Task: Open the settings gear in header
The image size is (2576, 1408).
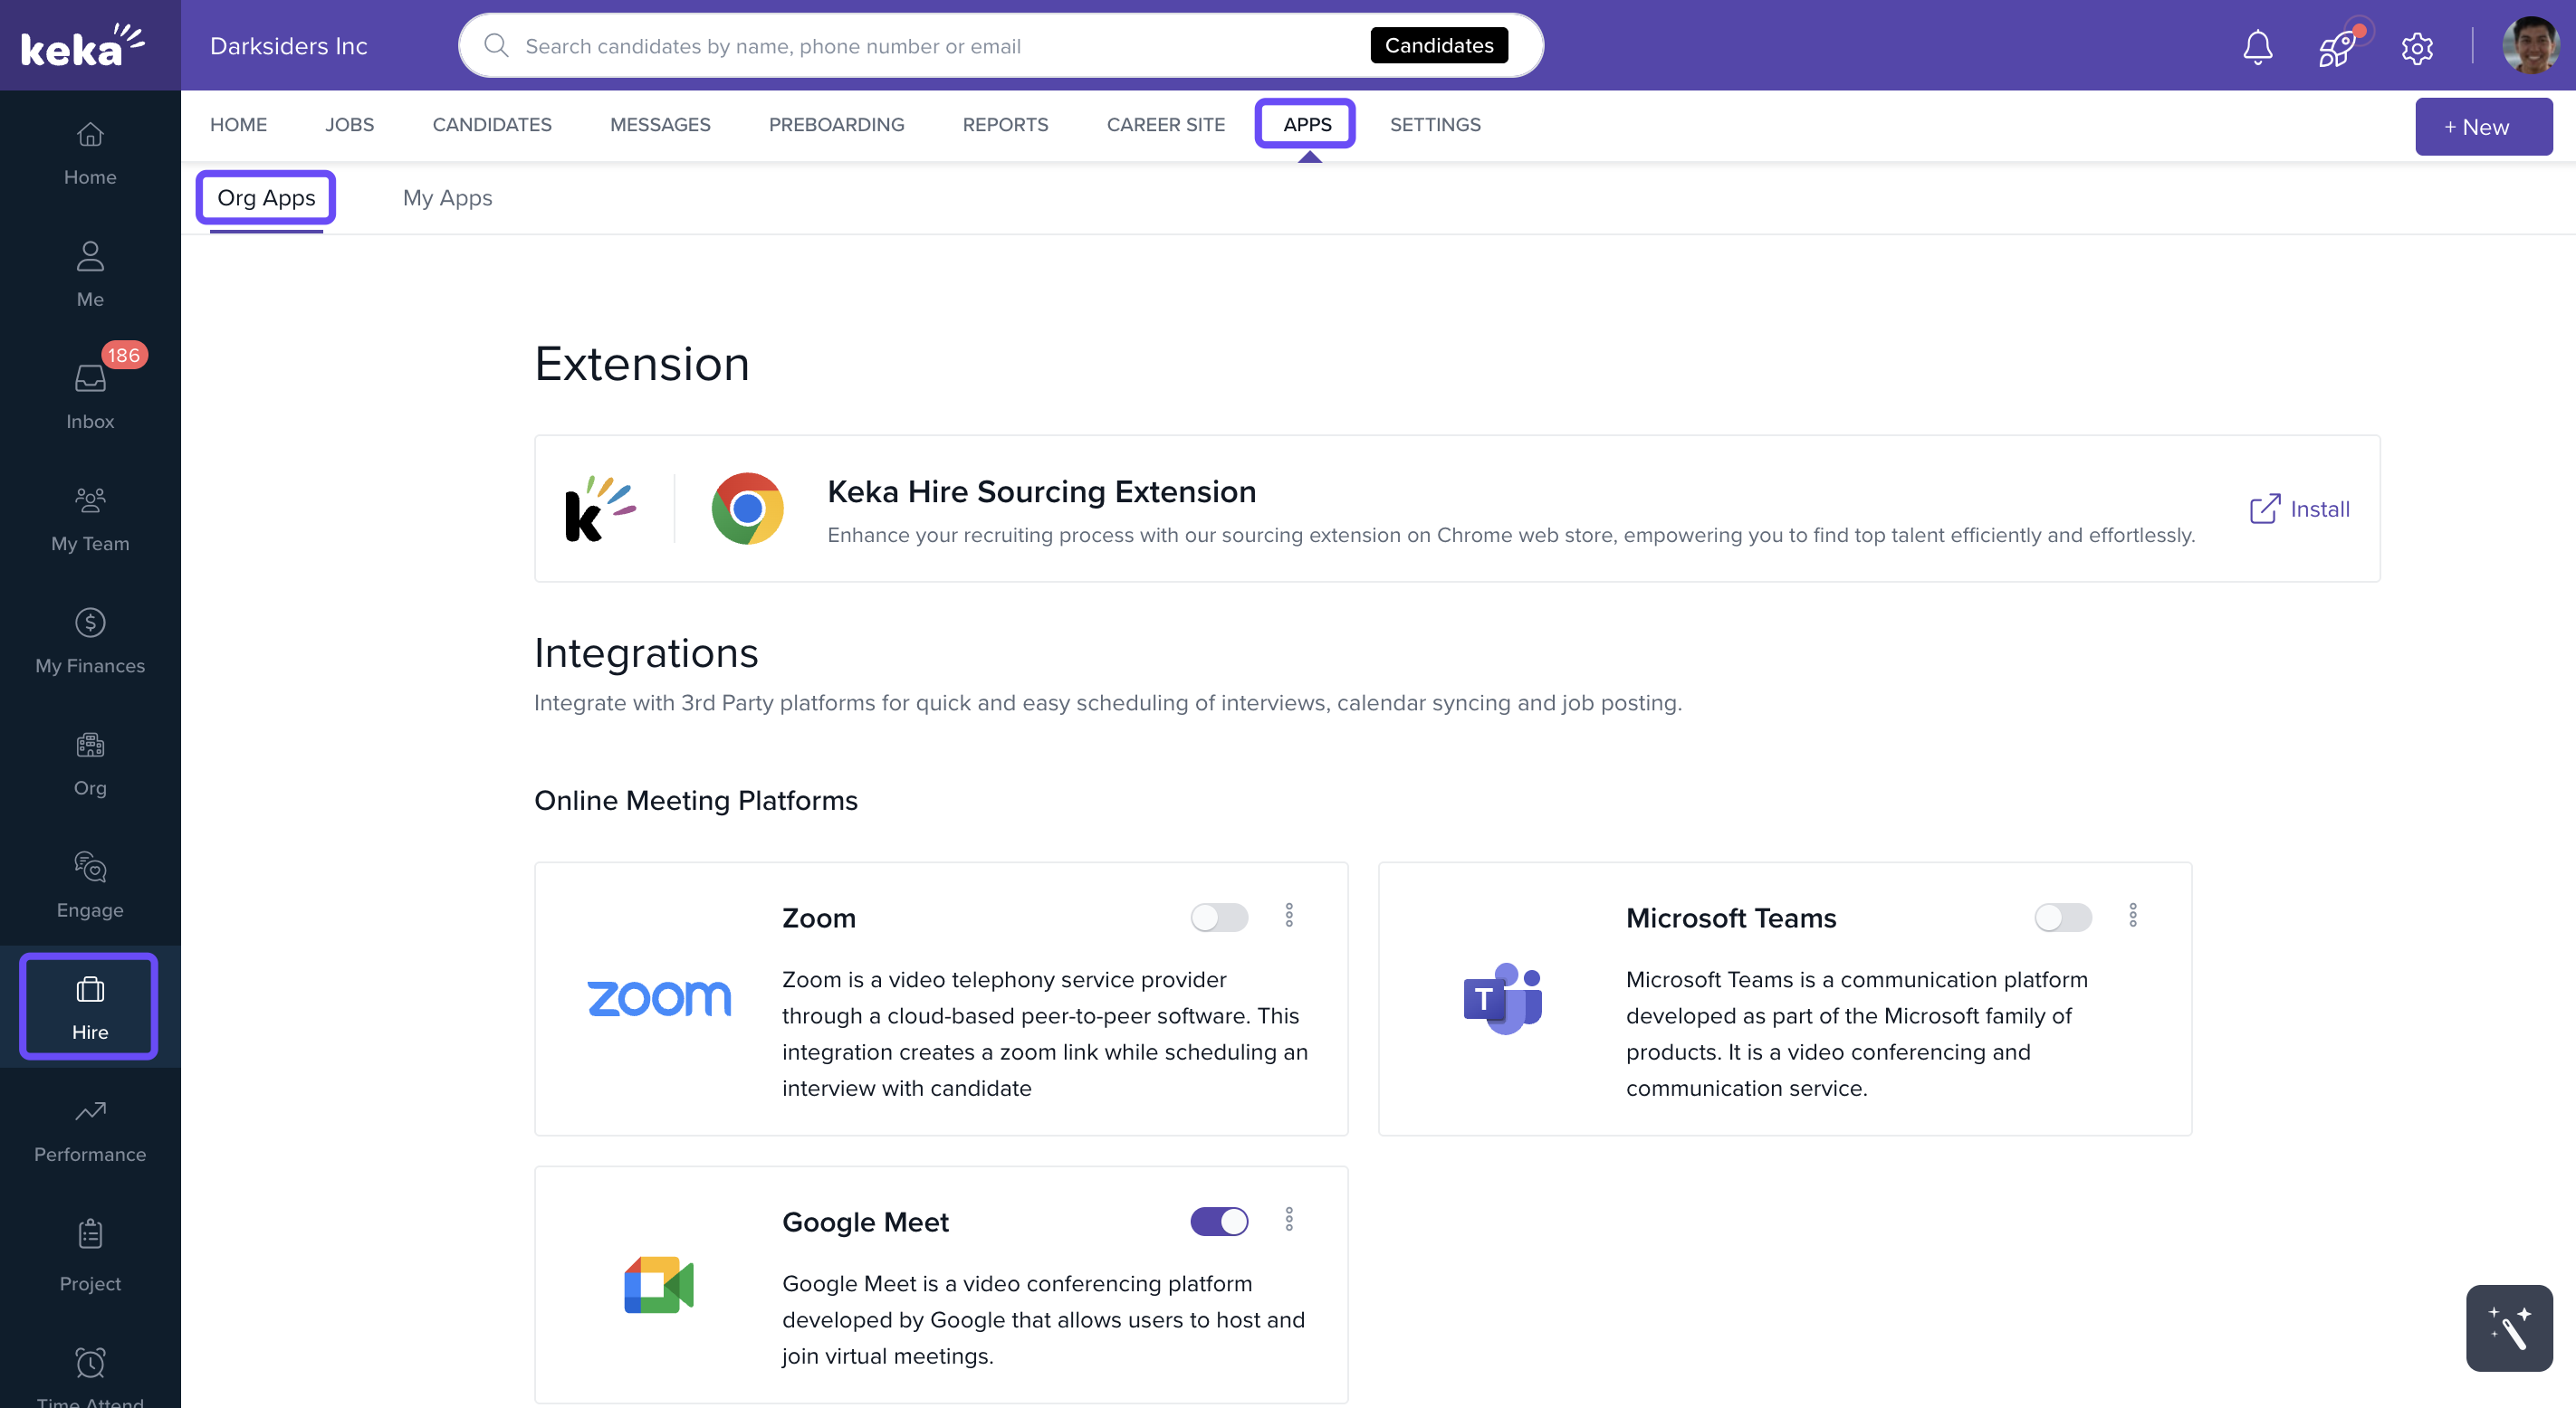Action: (x=2416, y=47)
